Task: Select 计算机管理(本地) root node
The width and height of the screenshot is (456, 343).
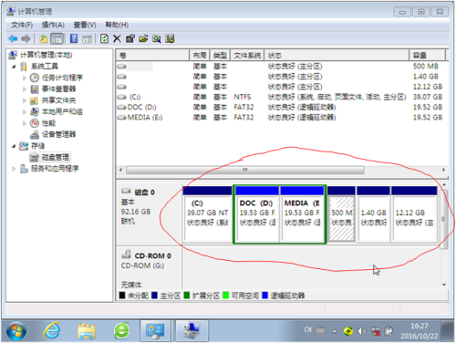Action: [47, 55]
